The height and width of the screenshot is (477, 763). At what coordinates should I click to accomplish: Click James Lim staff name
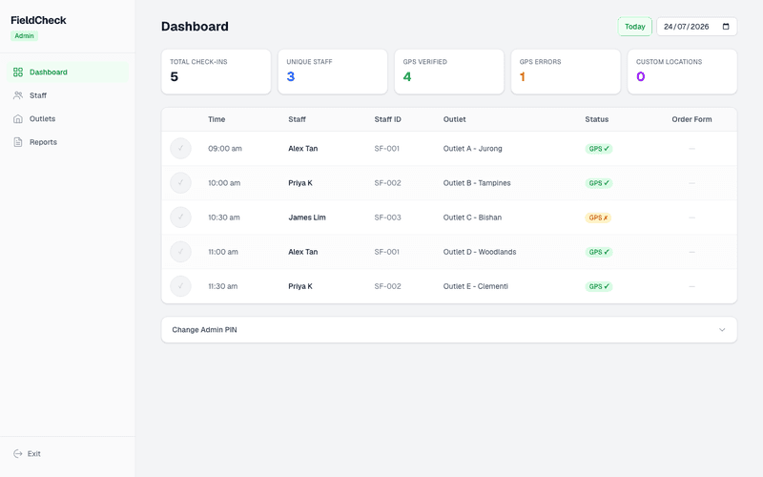[x=307, y=218]
